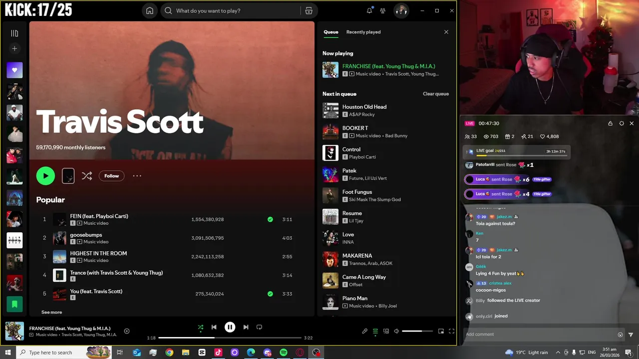The image size is (639, 359).
Task: Click the Control album thumbnail in queue
Action: point(330,153)
